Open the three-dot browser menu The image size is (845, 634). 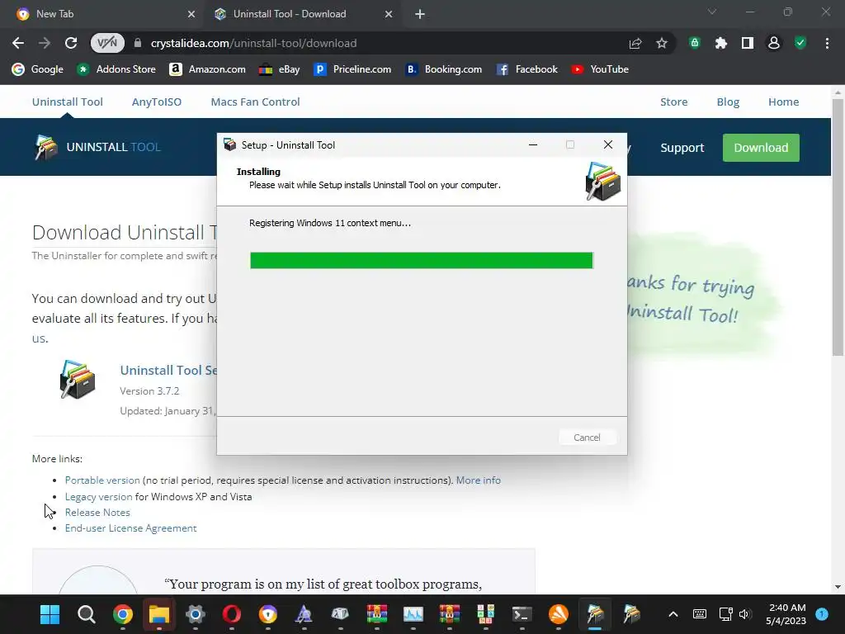point(827,43)
